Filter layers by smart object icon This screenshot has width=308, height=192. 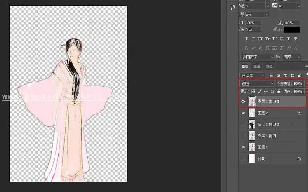[x=300, y=75]
